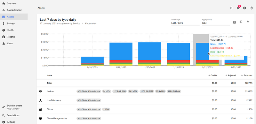Viewport: 256px width, 124px height.
Task: Click the Adjusted column info dot
Action: [x=226, y=76]
